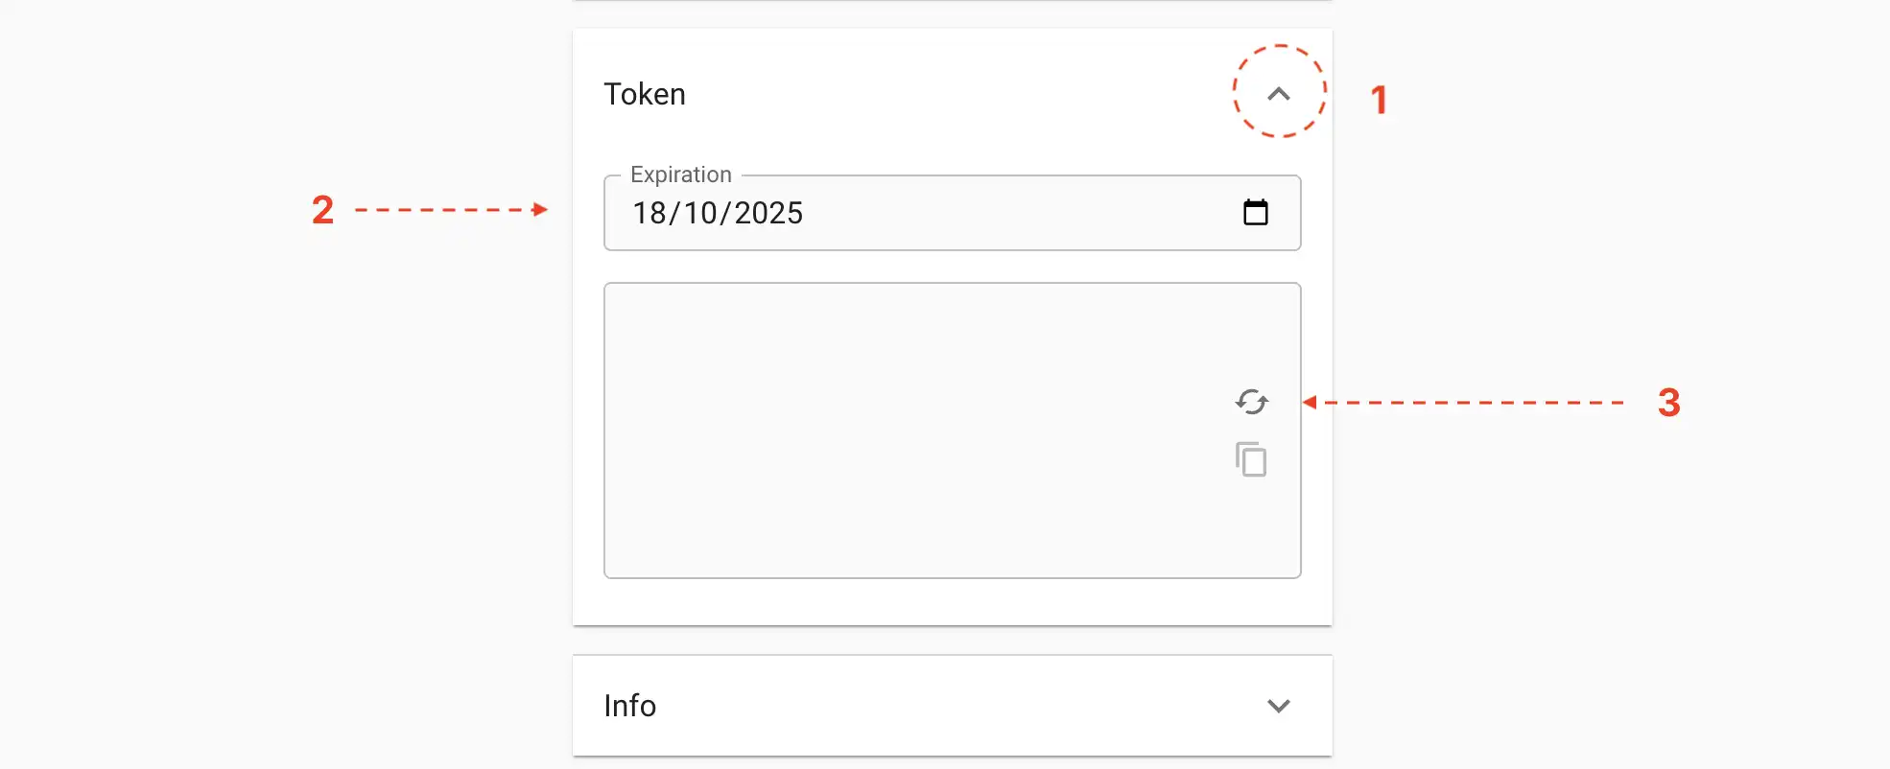Image resolution: width=1890 pixels, height=769 pixels.
Task: Select the copy icon beside the token
Action: coord(1251,459)
